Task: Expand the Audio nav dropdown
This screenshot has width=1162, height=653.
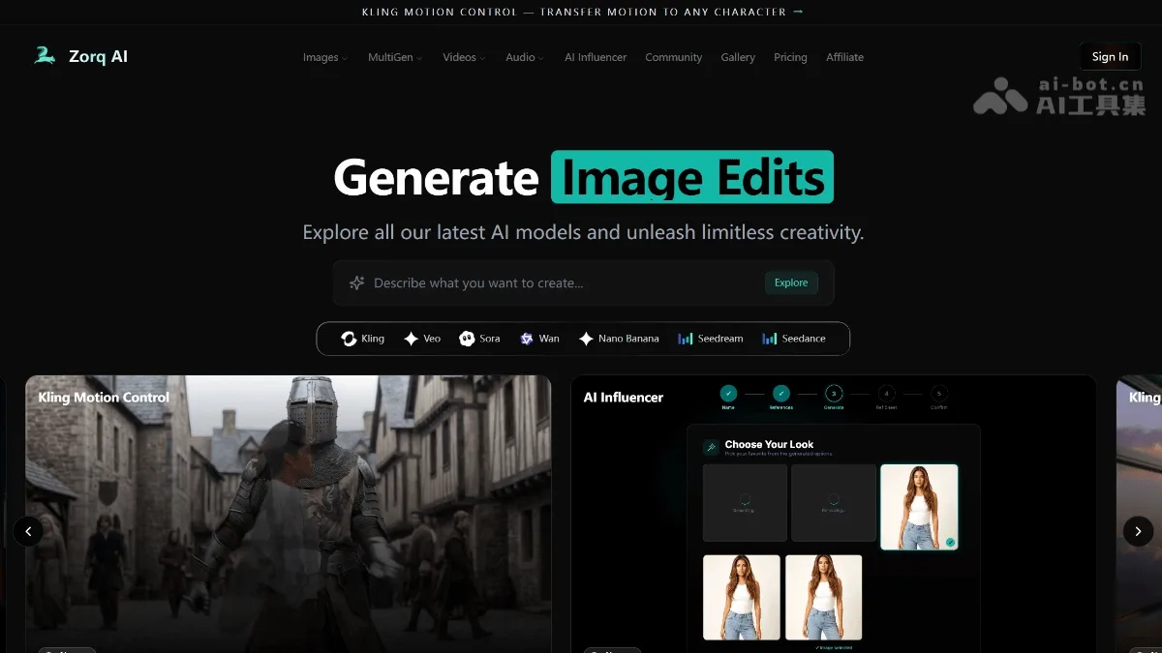Action: pos(525,57)
